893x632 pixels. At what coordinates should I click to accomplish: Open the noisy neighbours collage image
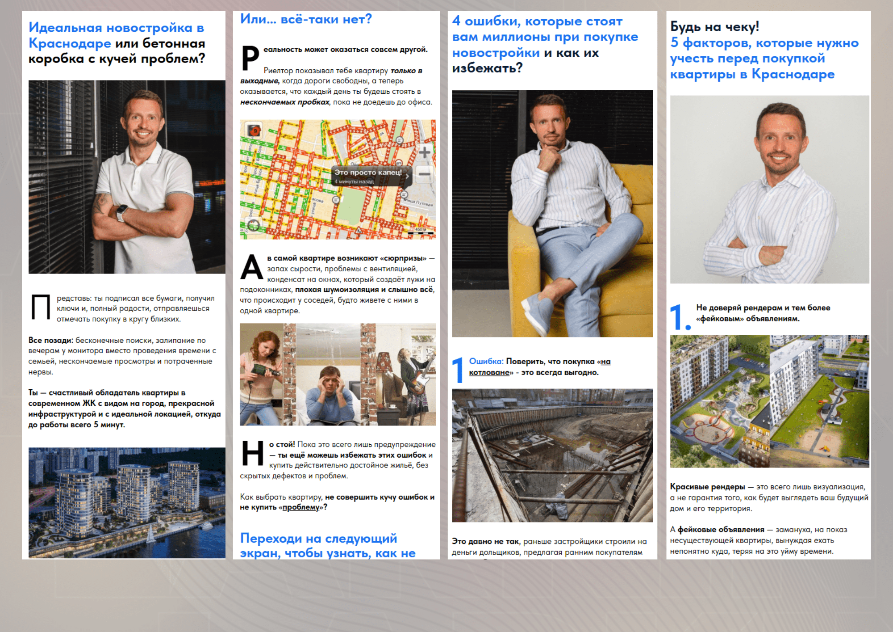click(338, 374)
